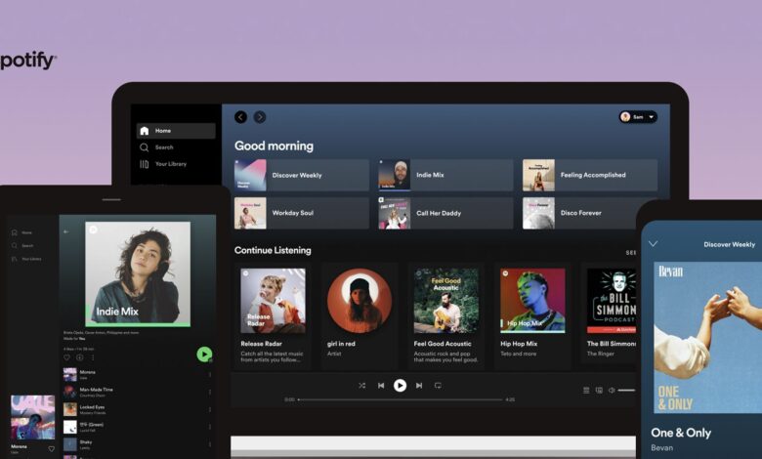Open options for the Locked Eyes row
Image resolution: width=762 pixels, height=459 pixels.
click(x=210, y=409)
